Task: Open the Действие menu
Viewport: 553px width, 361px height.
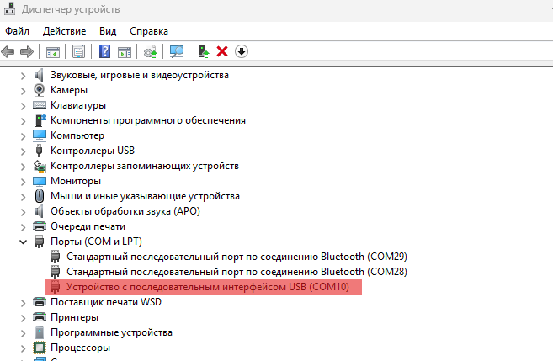Action: tap(64, 30)
